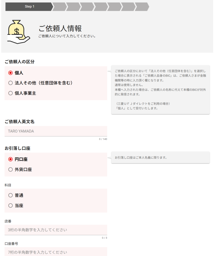Select 法人その他（任意団体を含む） option
Viewport: 216px width, 256px height.
(10, 83)
